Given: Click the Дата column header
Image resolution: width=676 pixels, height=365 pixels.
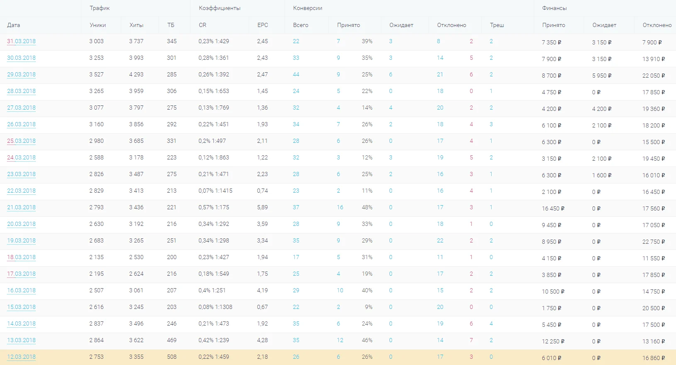Looking at the screenshot, I should tap(14, 25).
